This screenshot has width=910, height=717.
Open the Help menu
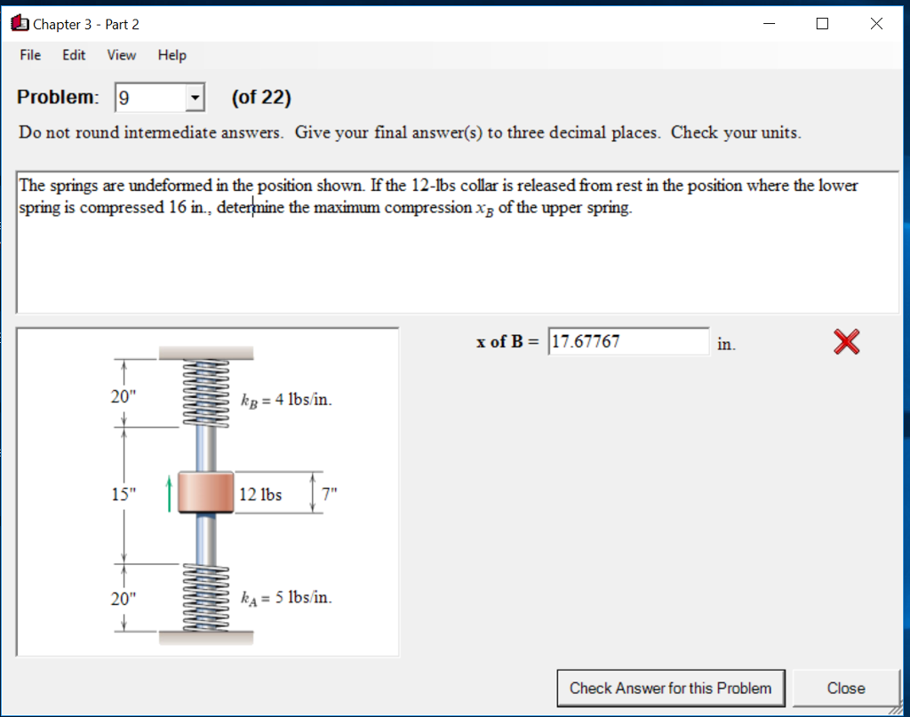click(172, 55)
